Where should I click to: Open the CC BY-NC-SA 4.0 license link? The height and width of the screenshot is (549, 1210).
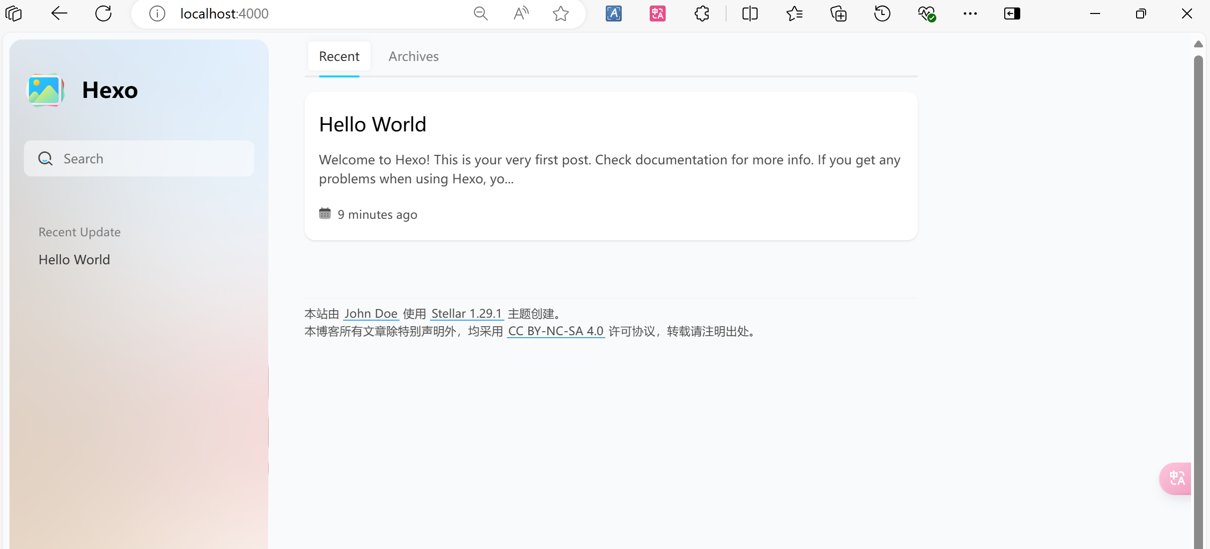pyautogui.click(x=555, y=331)
